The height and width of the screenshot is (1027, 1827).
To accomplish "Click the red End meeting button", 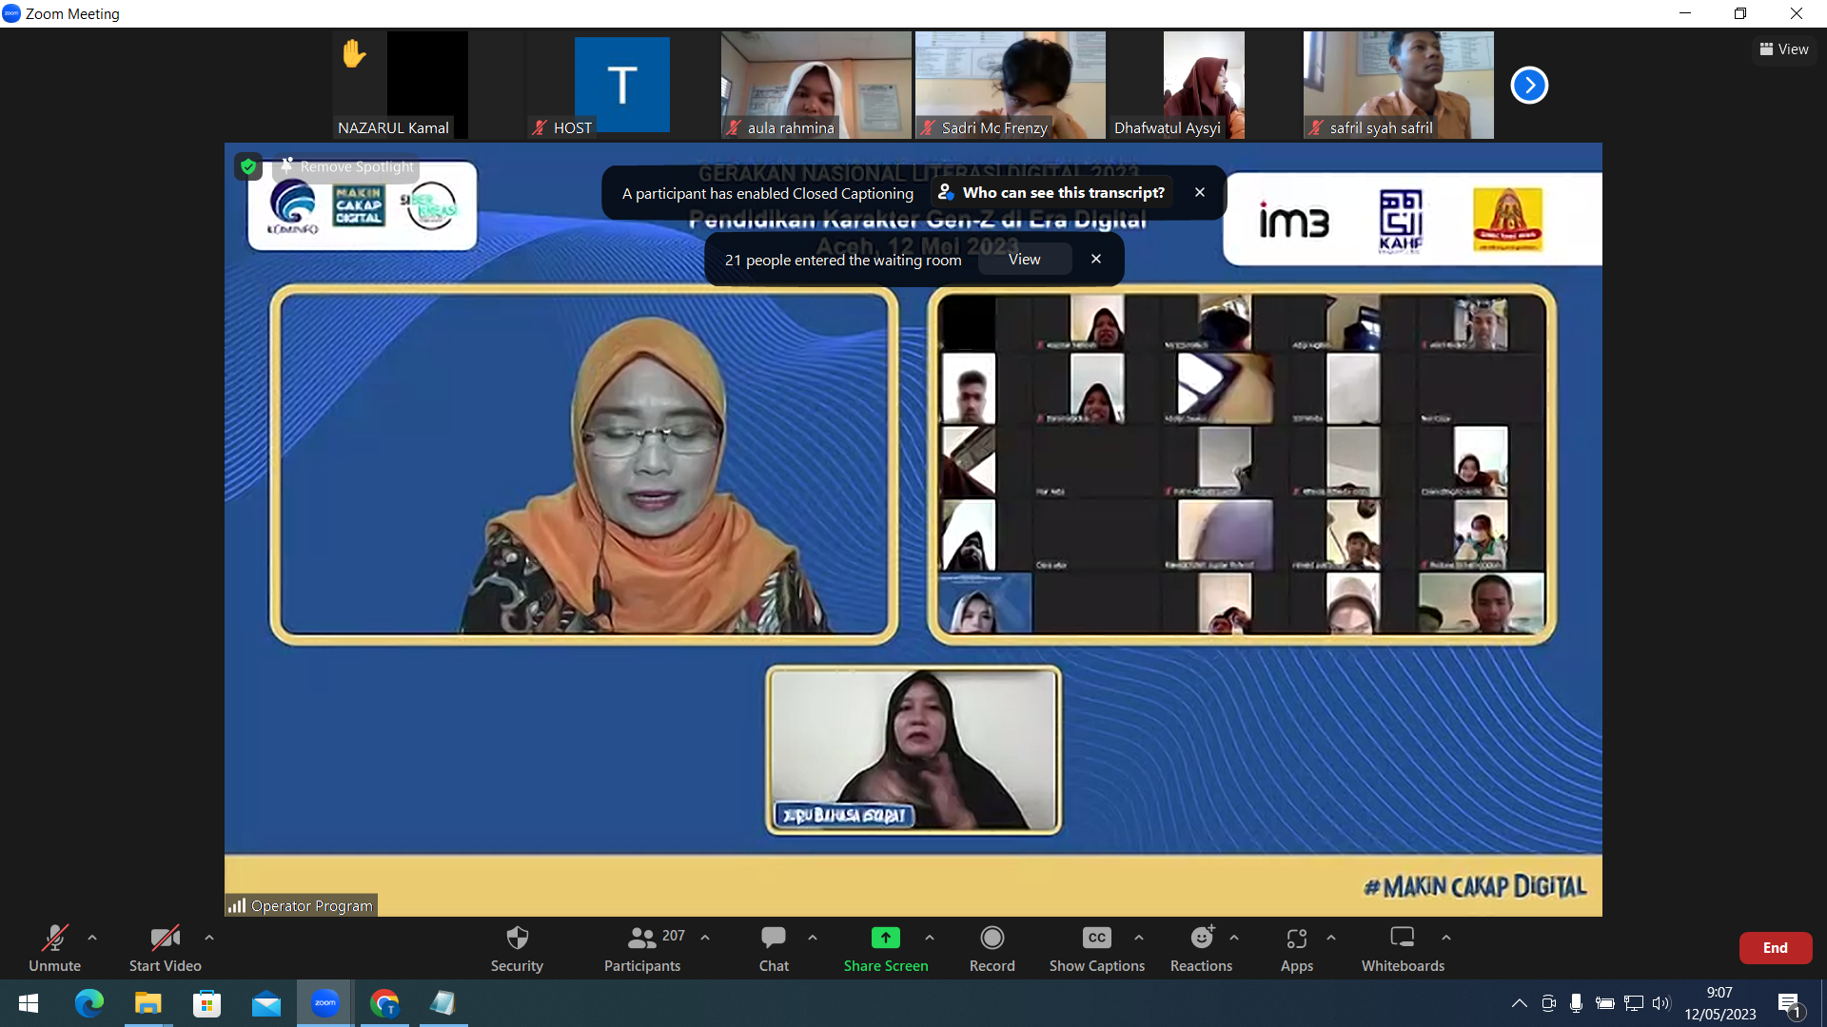I will [x=1776, y=948].
